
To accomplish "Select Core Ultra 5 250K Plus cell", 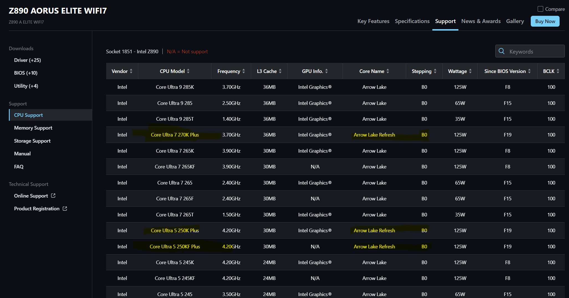I will point(175,230).
